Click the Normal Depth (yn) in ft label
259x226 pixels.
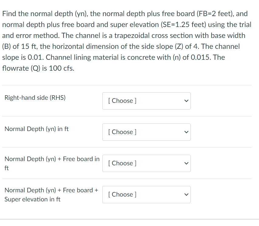pyautogui.click(x=36, y=129)
